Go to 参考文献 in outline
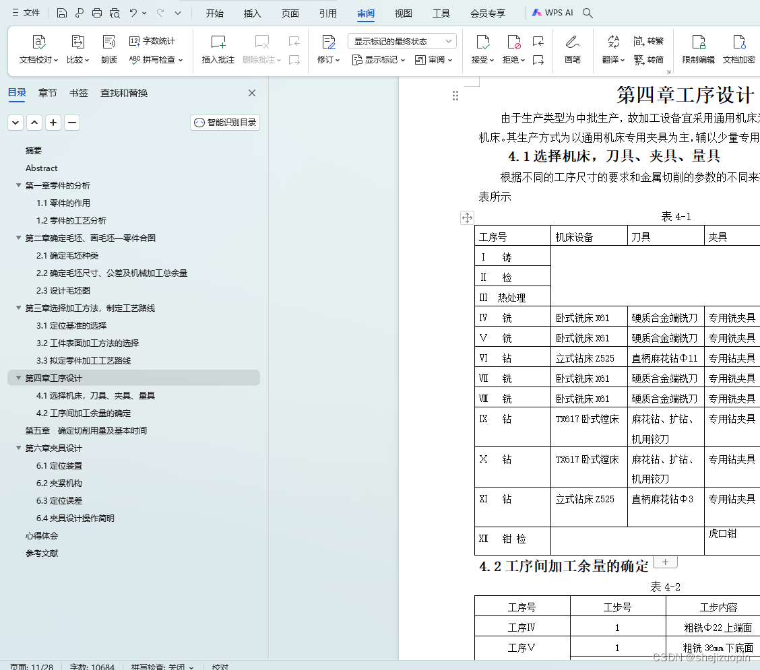The image size is (760, 670). (42, 553)
